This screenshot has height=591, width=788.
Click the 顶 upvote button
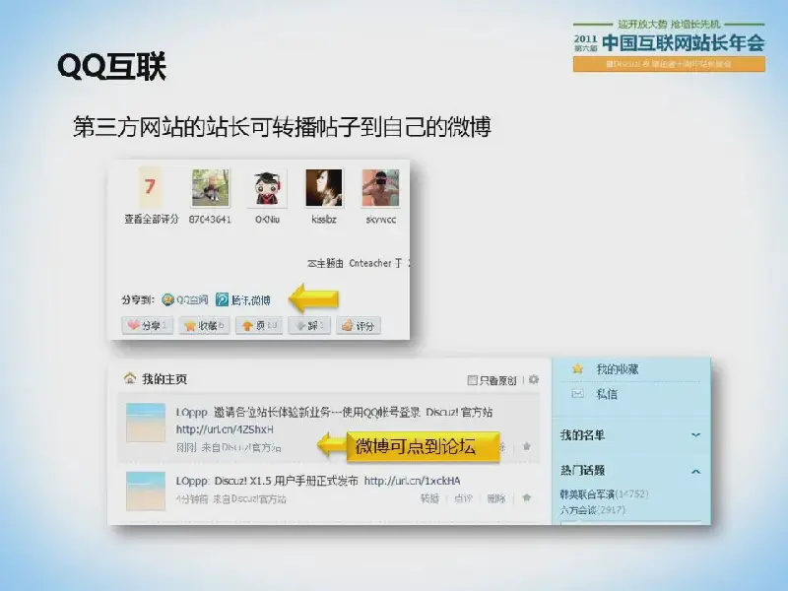point(259,326)
